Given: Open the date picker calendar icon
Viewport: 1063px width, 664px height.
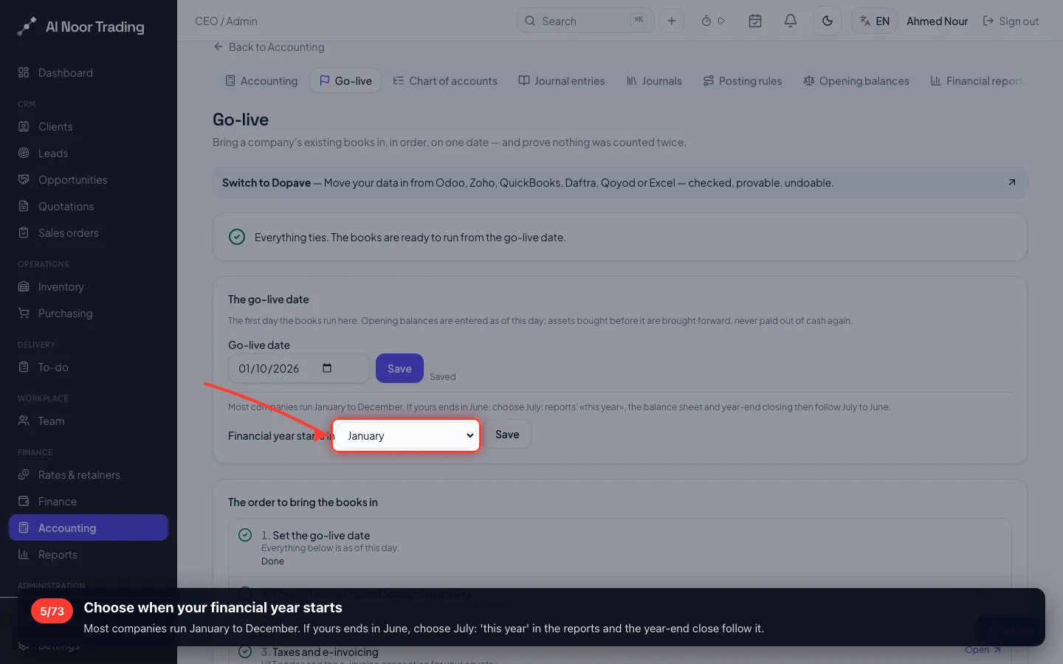Looking at the screenshot, I should (327, 368).
